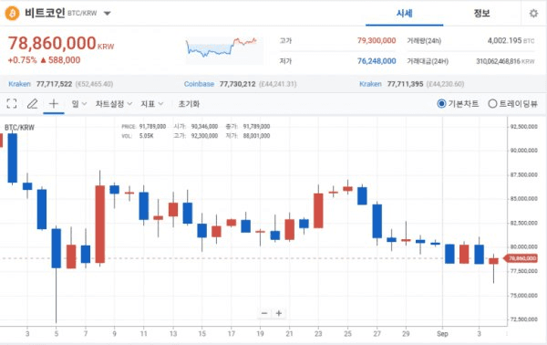Open settings via the gear icon
This screenshot has height=345, width=547.
click(533, 14)
